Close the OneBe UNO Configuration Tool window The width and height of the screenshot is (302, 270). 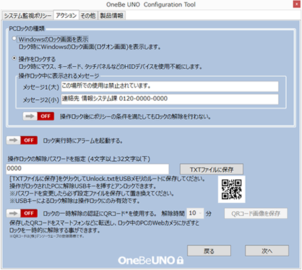296,5
